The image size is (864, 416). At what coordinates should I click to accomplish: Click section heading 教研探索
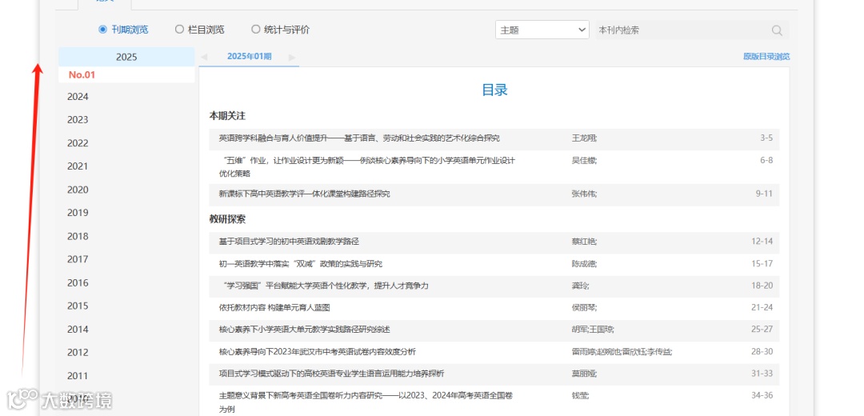(227, 218)
